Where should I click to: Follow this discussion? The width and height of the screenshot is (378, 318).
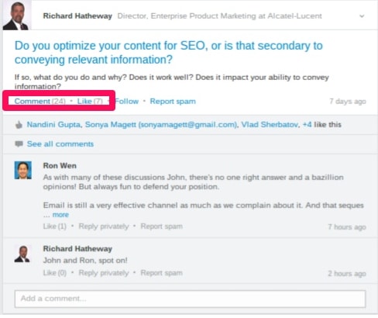[x=127, y=101]
